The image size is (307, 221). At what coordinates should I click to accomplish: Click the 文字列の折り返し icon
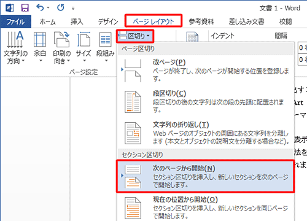[133, 133]
